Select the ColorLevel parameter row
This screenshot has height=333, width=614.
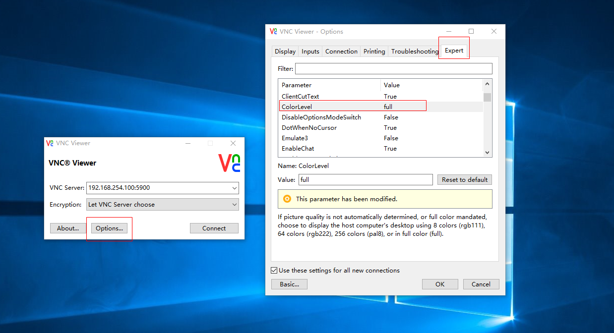click(x=381, y=107)
